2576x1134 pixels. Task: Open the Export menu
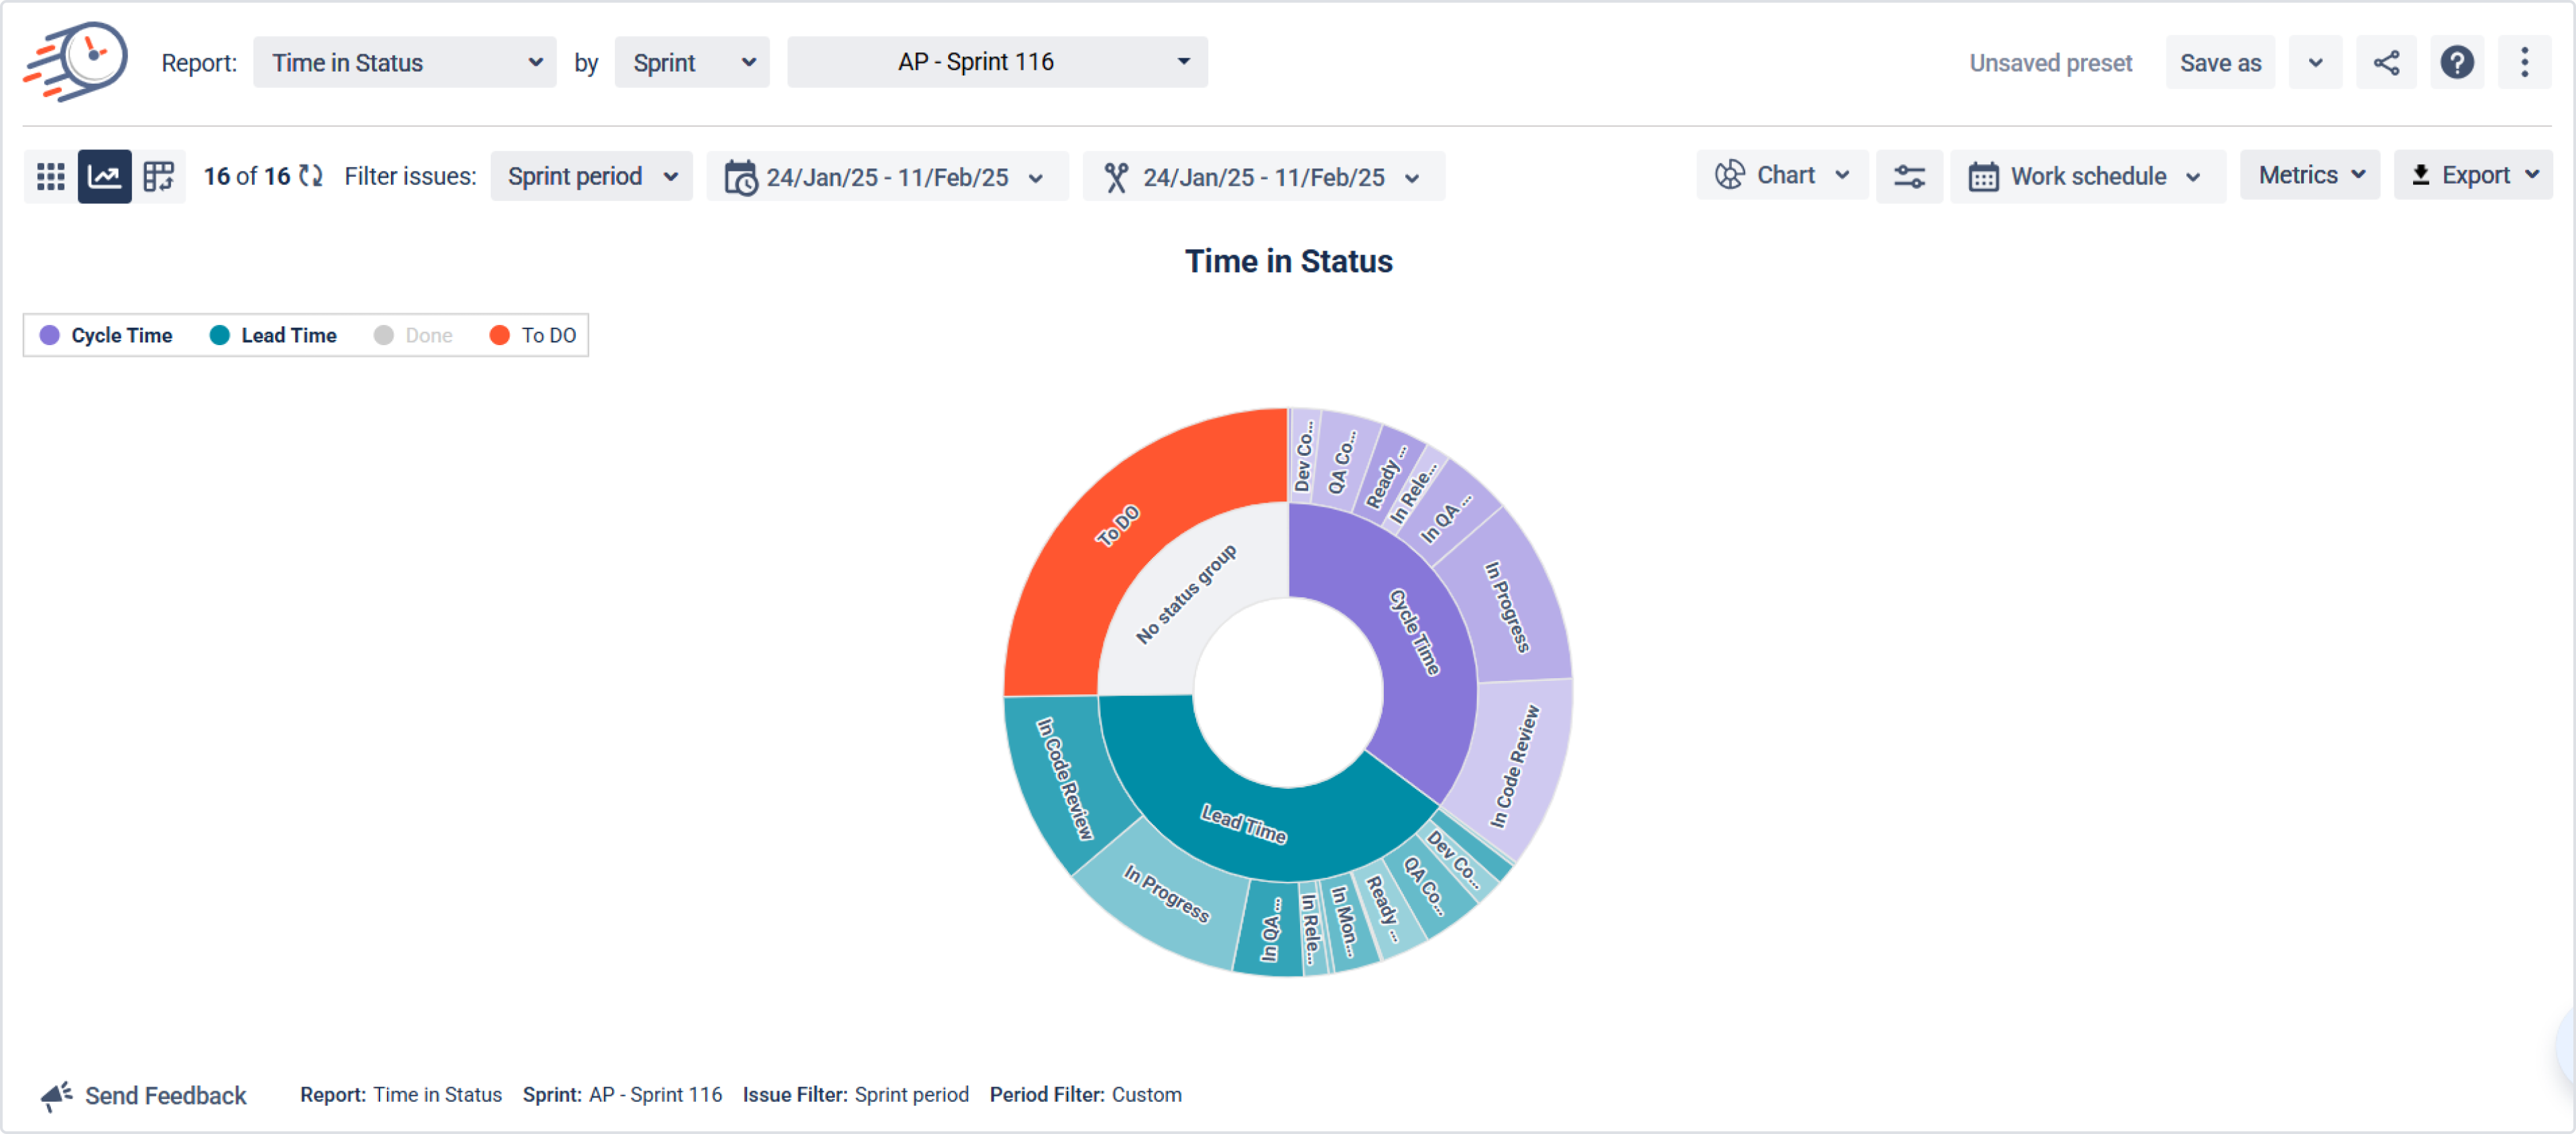(x=2472, y=176)
